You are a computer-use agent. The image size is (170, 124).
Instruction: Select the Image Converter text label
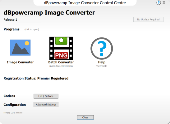tap(21, 62)
